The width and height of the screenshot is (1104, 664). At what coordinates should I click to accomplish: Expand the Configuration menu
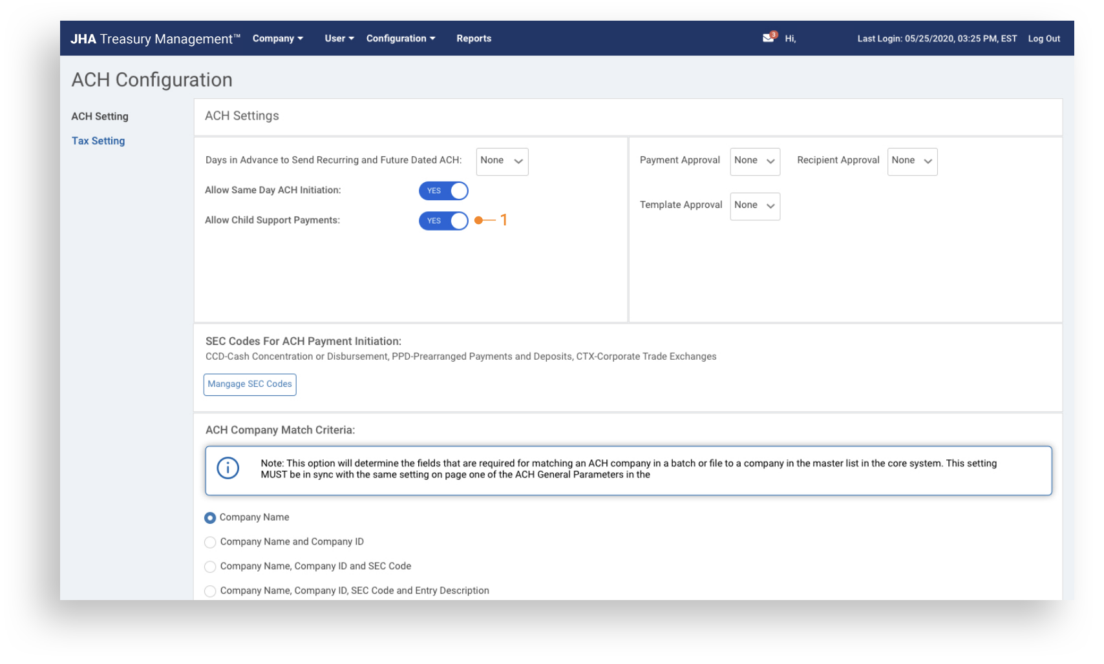click(400, 39)
